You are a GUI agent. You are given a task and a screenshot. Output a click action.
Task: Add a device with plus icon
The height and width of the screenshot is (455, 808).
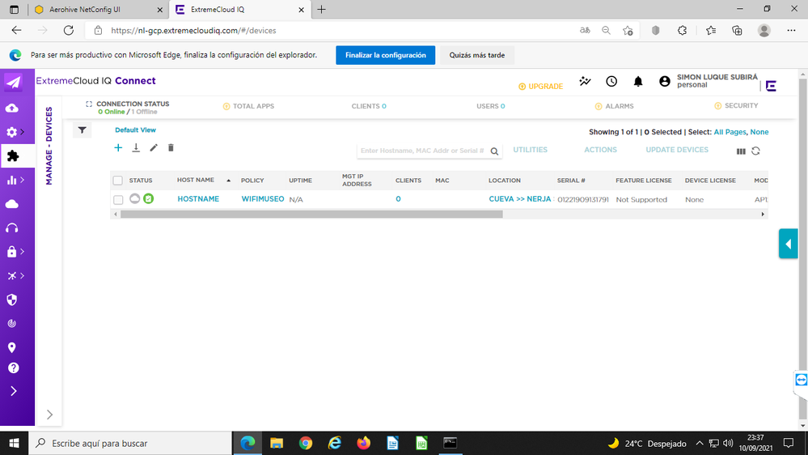[x=118, y=148]
